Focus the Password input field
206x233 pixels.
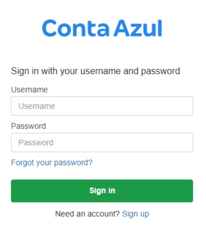(102, 143)
